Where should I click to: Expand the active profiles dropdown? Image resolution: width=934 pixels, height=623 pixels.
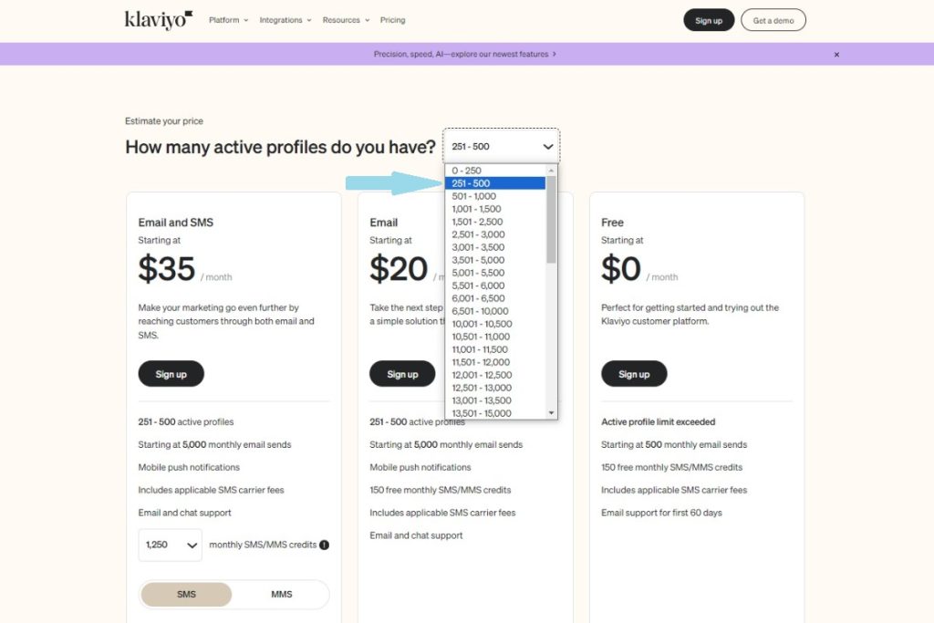[x=501, y=146]
